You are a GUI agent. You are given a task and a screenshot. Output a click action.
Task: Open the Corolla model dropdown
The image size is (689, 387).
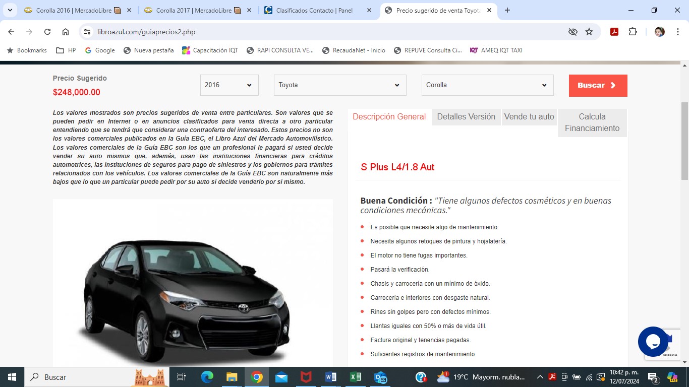click(x=487, y=85)
